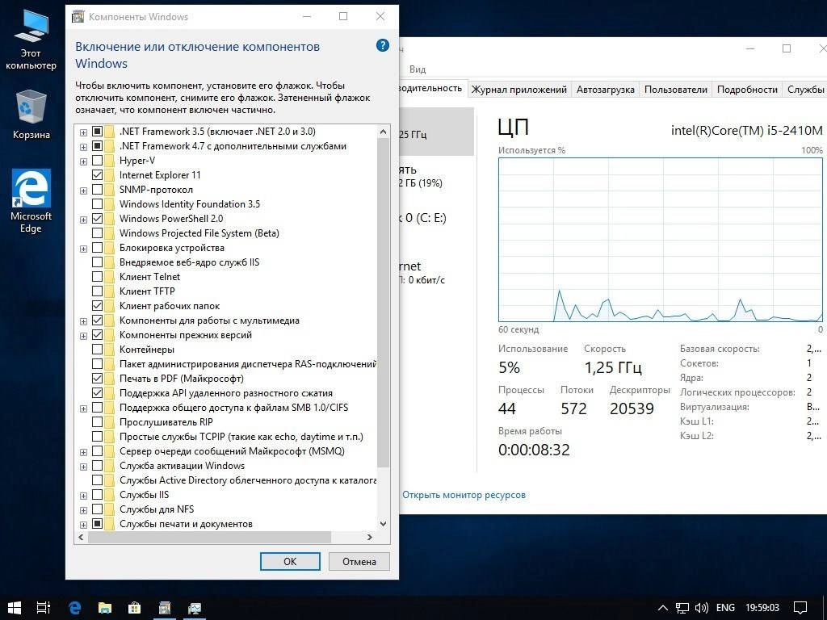Screen dimensions: 827x620
Task: Open the Подробности tab in Task Manager
Action: (747, 89)
